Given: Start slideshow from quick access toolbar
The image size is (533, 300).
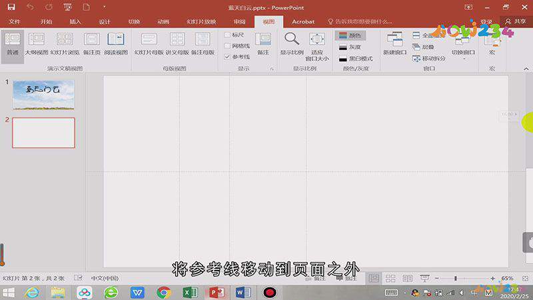Looking at the screenshot, I should pyautogui.click(x=68, y=7).
